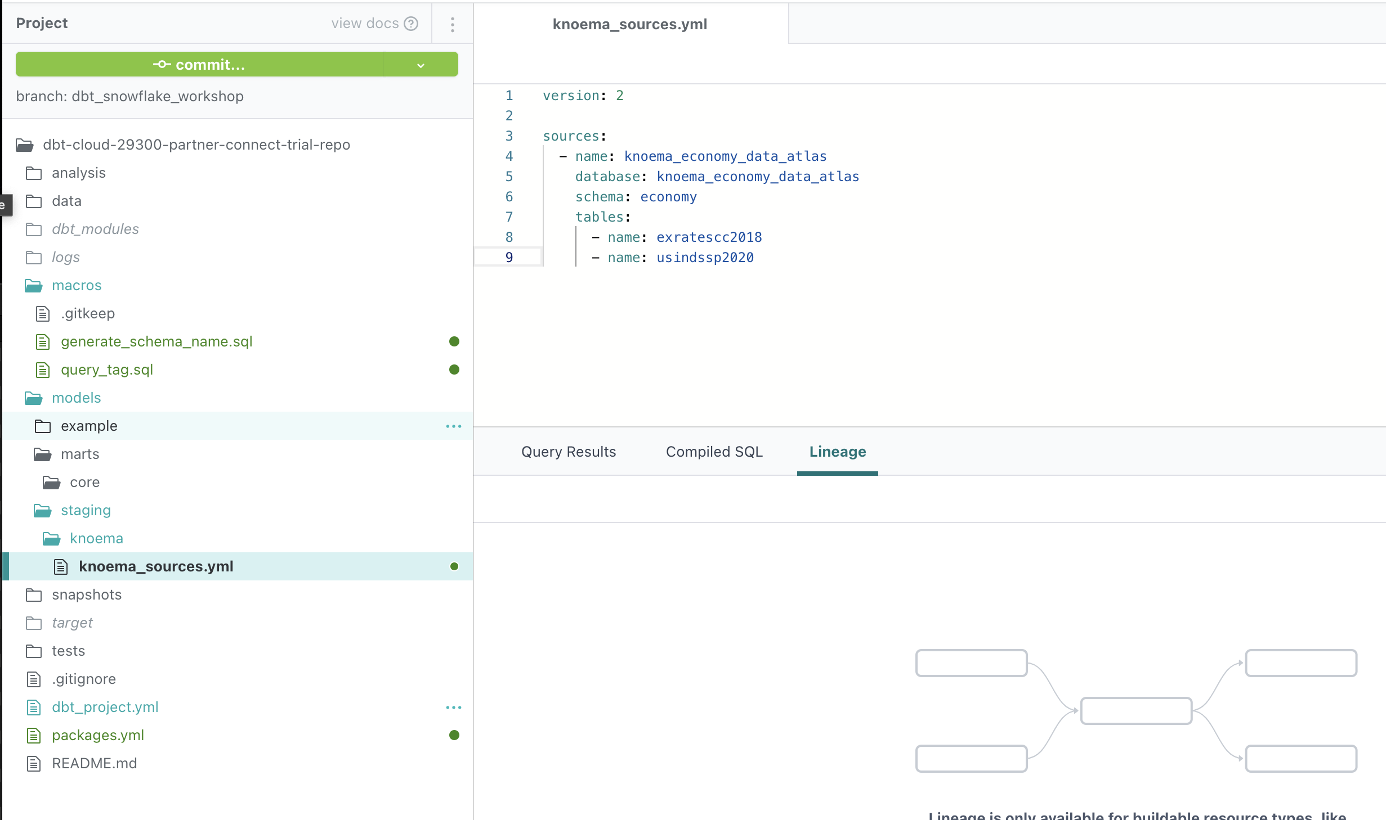Click the dbt_project.yml ellipsis menu

click(x=453, y=708)
